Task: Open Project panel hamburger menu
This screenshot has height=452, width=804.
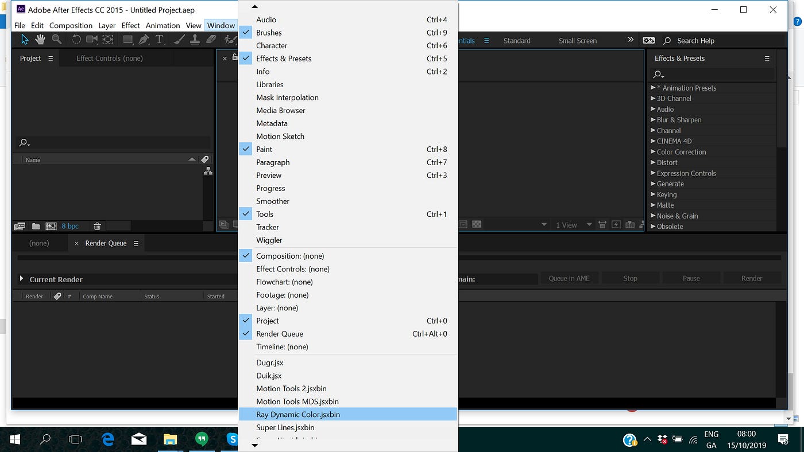Action: 51,59
